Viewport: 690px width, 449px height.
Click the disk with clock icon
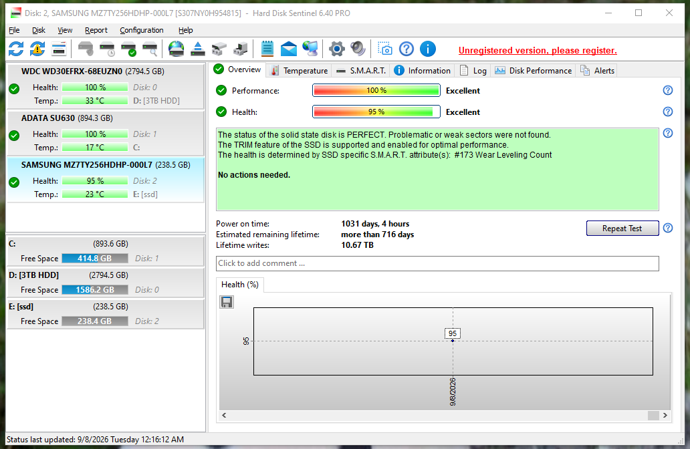tap(107, 49)
